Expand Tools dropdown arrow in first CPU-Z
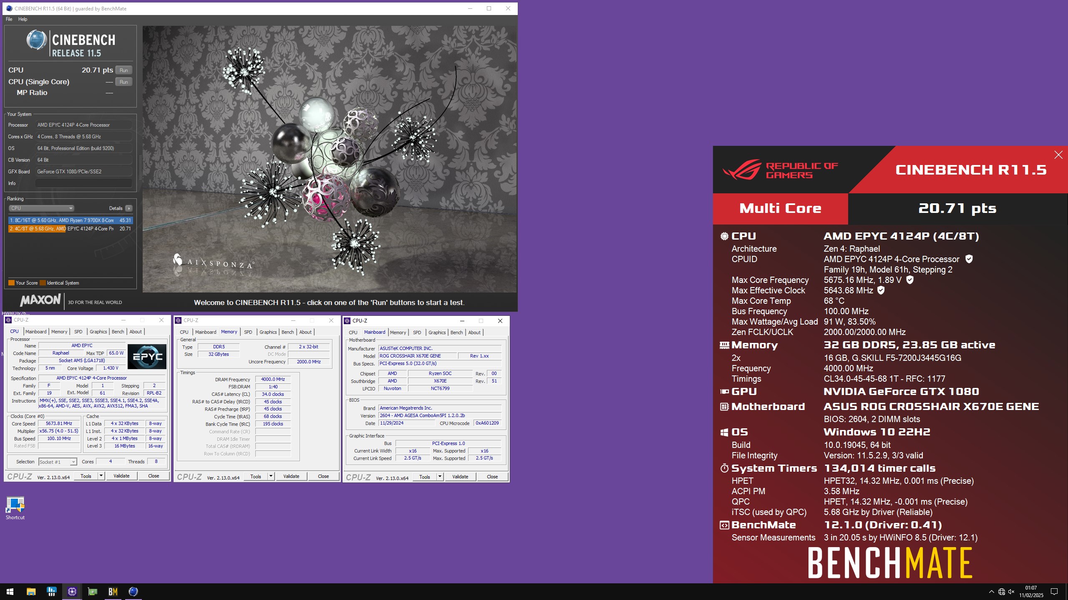Image resolution: width=1068 pixels, height=600 pixels. pos(101,476)
